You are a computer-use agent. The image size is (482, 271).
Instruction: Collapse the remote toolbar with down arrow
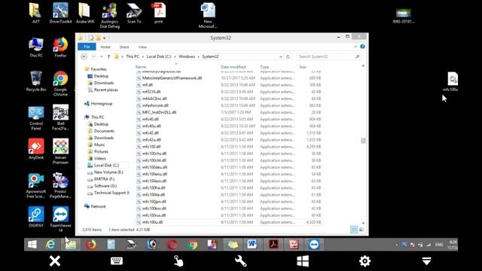[x=426, y=261]
